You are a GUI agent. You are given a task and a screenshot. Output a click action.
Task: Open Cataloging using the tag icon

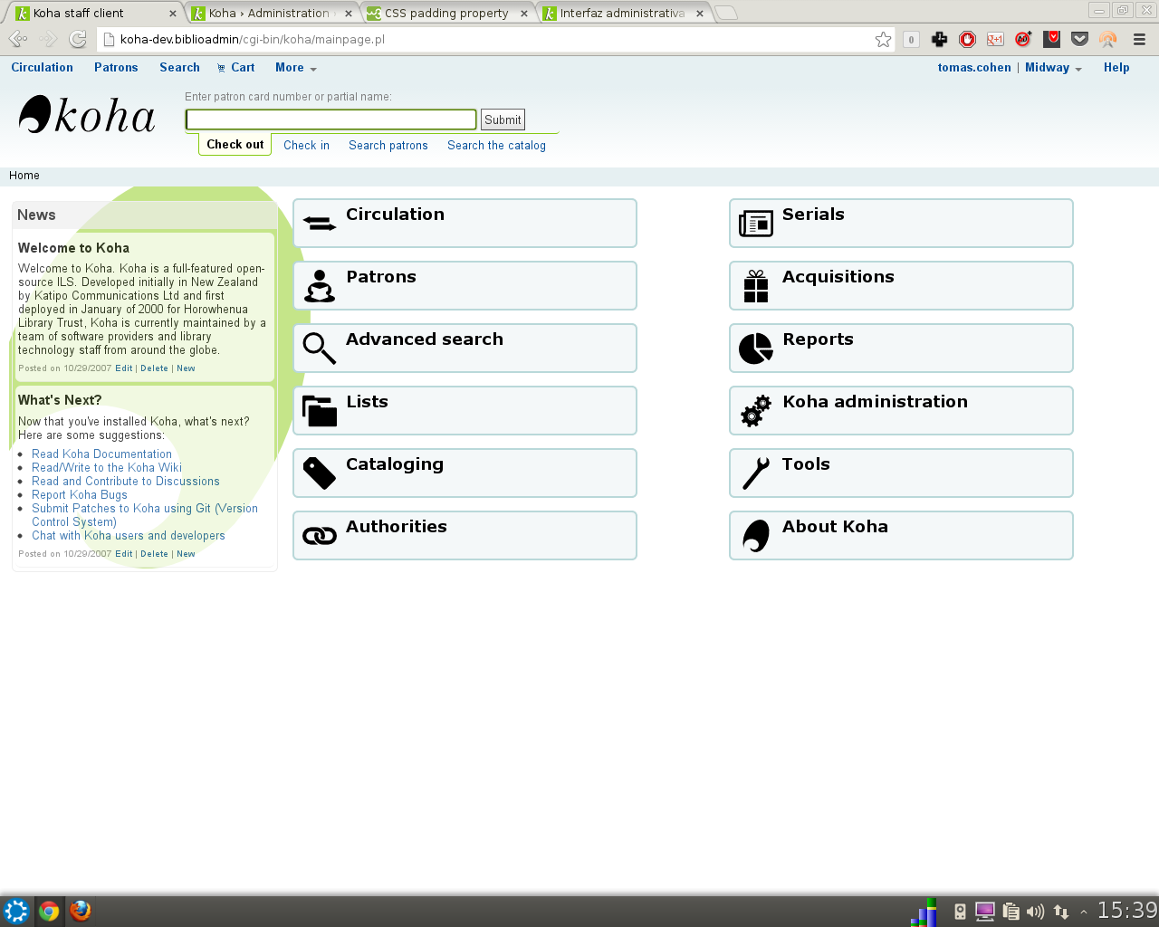(x=320, y=473)
